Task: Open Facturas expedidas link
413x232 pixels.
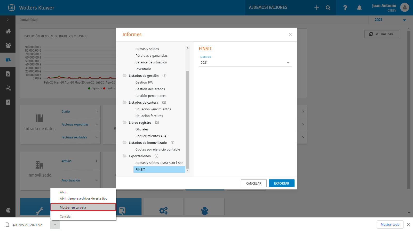Action: click(75, 125)
